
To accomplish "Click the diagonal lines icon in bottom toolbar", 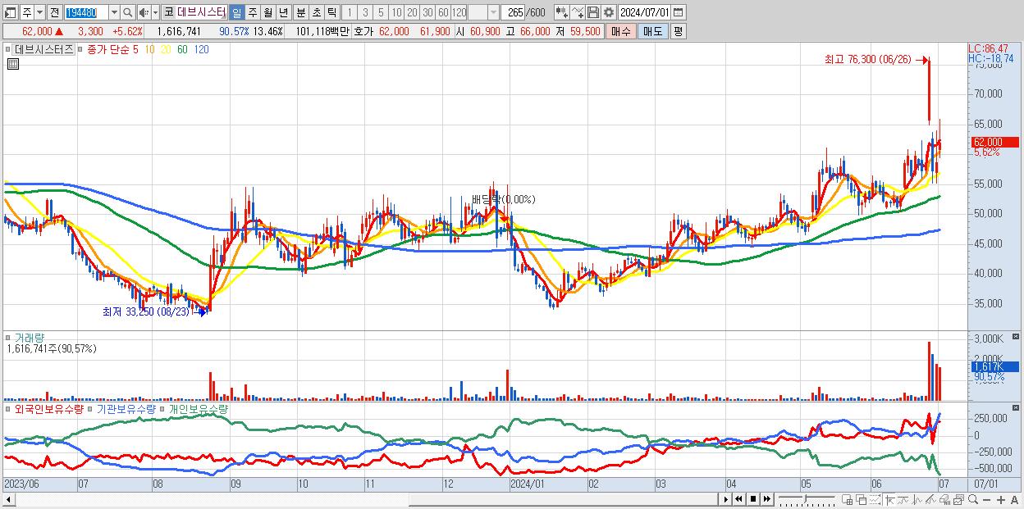I will [931, 500].
